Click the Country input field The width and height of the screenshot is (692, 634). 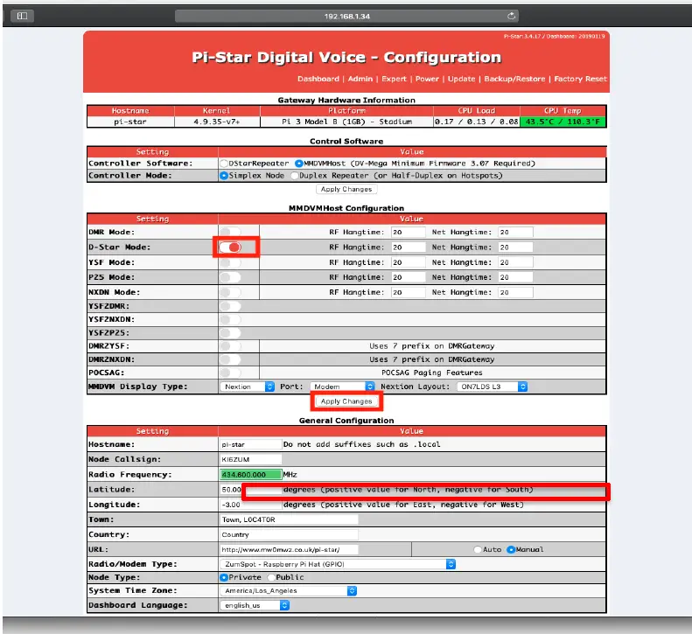[289, 534]
